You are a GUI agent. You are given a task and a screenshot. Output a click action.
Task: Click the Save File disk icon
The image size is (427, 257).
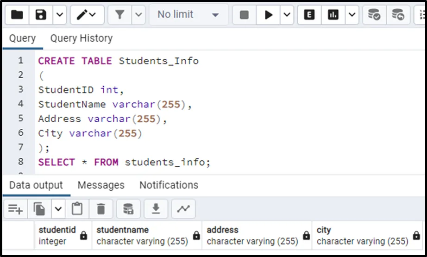click(41, 15)
